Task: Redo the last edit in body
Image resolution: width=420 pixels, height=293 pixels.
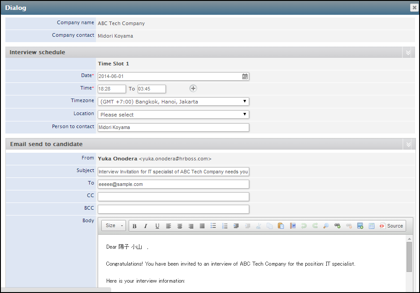Action: (x=315, y=226)
